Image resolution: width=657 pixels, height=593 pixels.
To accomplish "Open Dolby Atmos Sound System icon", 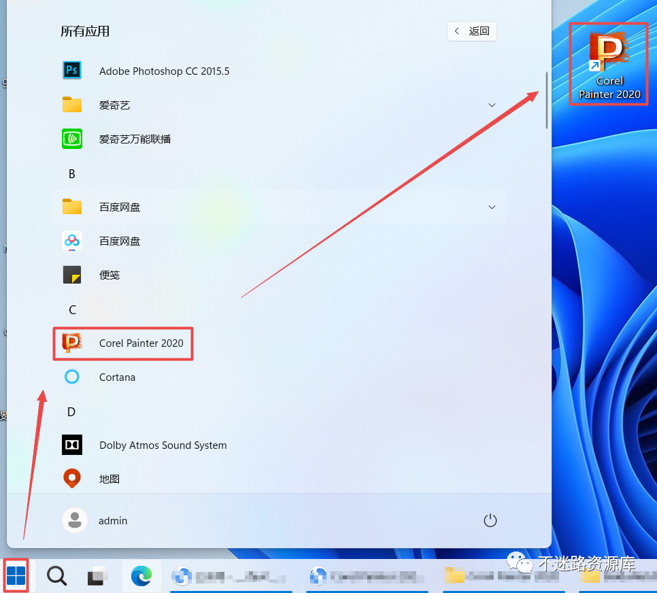I will tap(71, 445).
